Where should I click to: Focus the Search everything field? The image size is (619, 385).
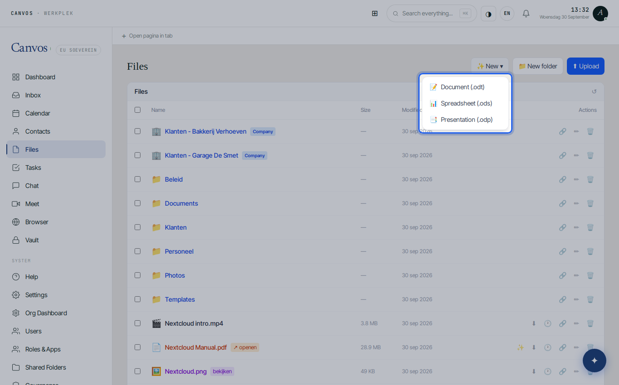431,14
